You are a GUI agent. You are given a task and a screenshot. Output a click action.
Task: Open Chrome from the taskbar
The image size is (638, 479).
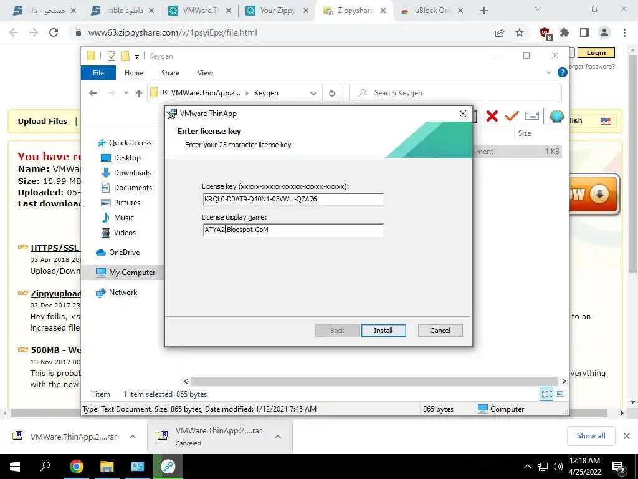point(76,467)
